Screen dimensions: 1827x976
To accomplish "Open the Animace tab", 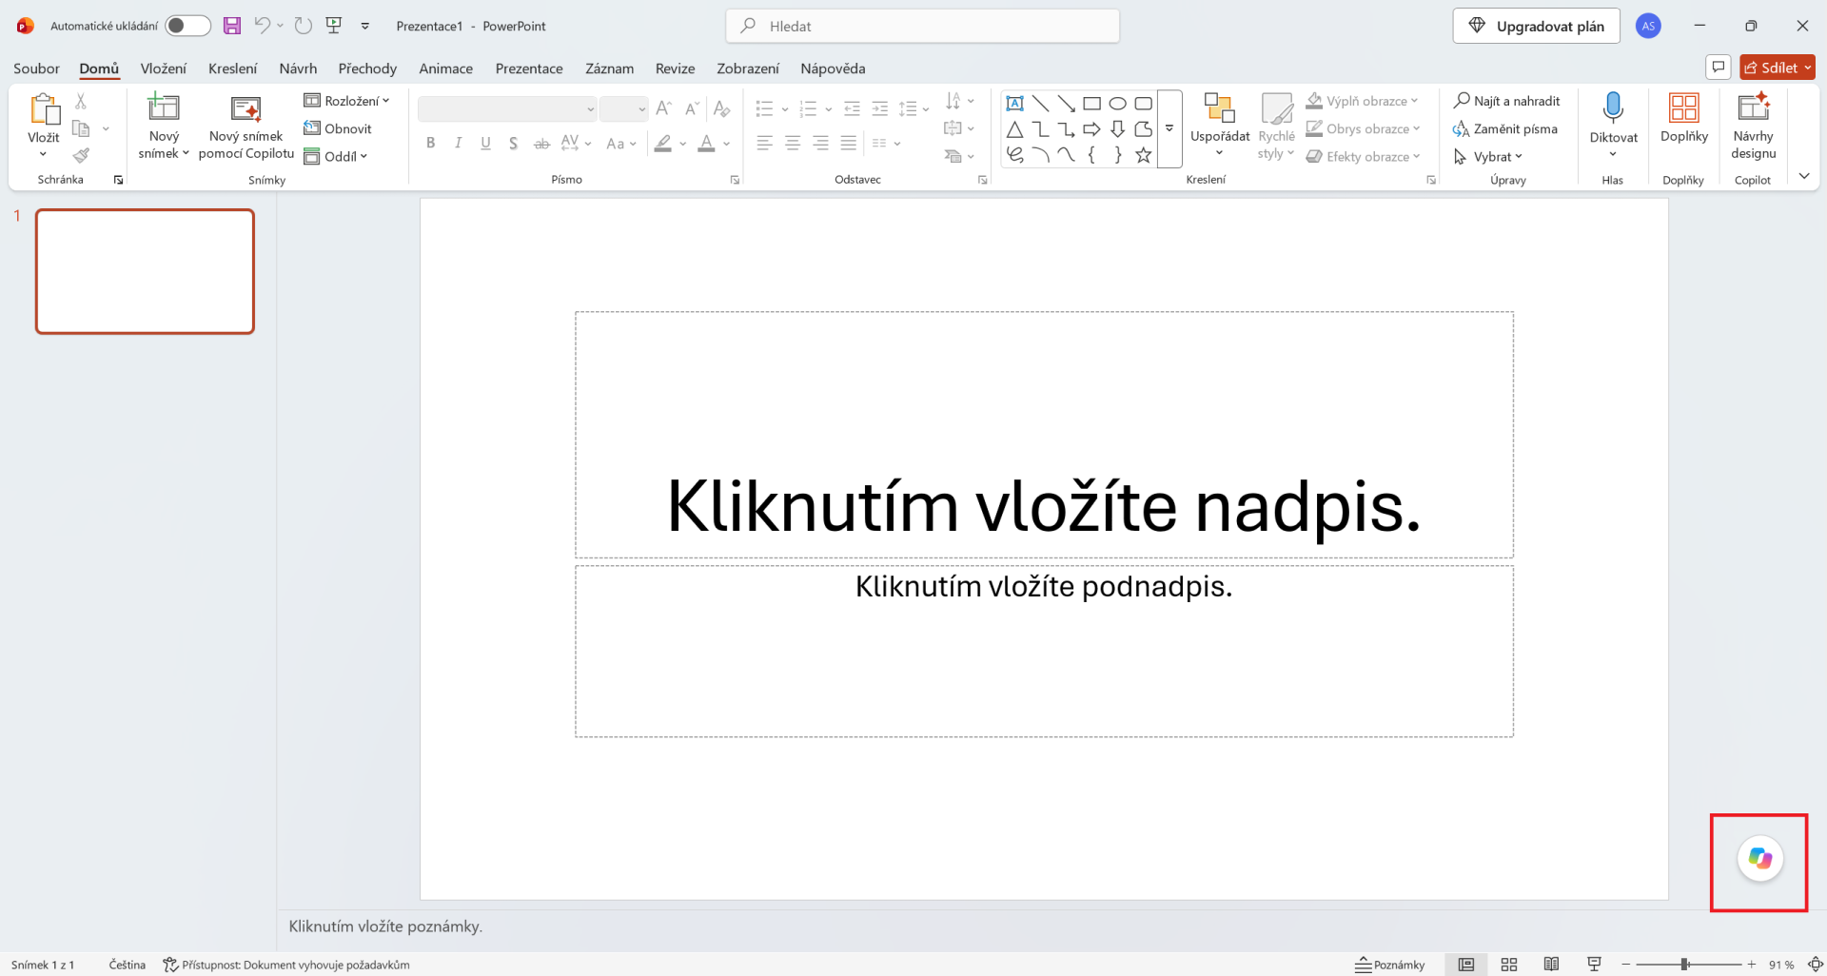I will tap(446, 68).
